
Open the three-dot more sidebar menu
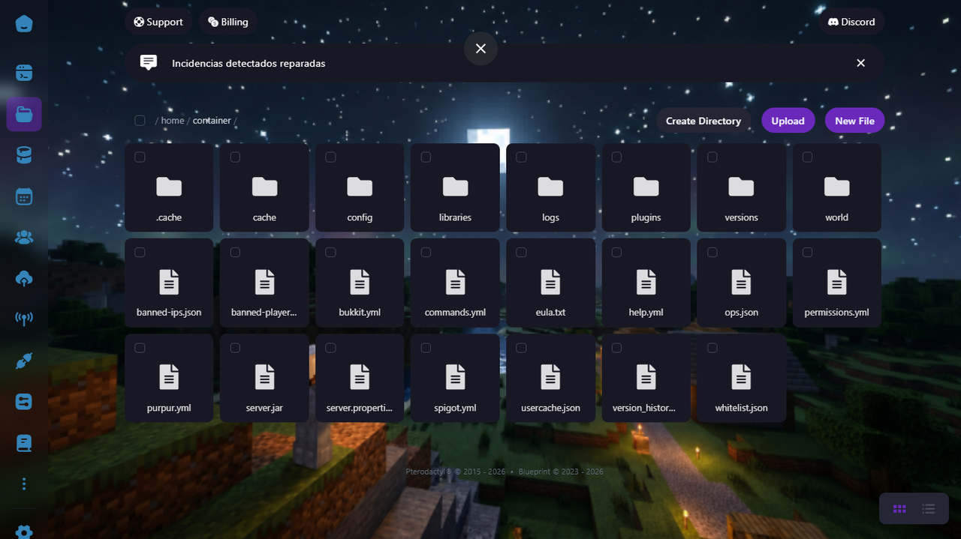coord(24,484)
